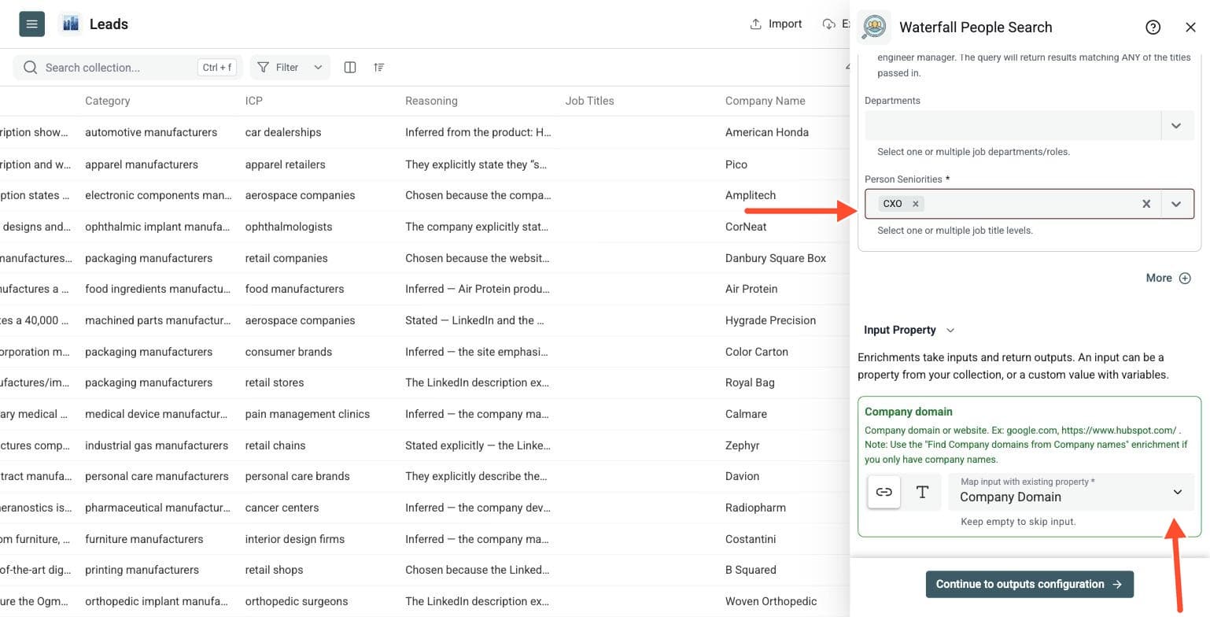Select the American Honda company cell
This screenshot has height=617, width=1210.
tap(767, 132)
